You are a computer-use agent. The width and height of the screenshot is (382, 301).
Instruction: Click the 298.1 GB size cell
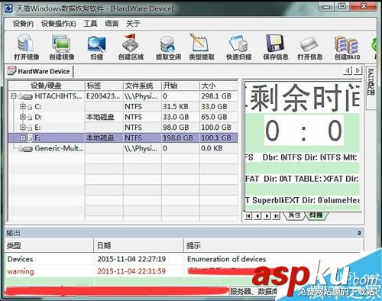click(x=216, y=96)
